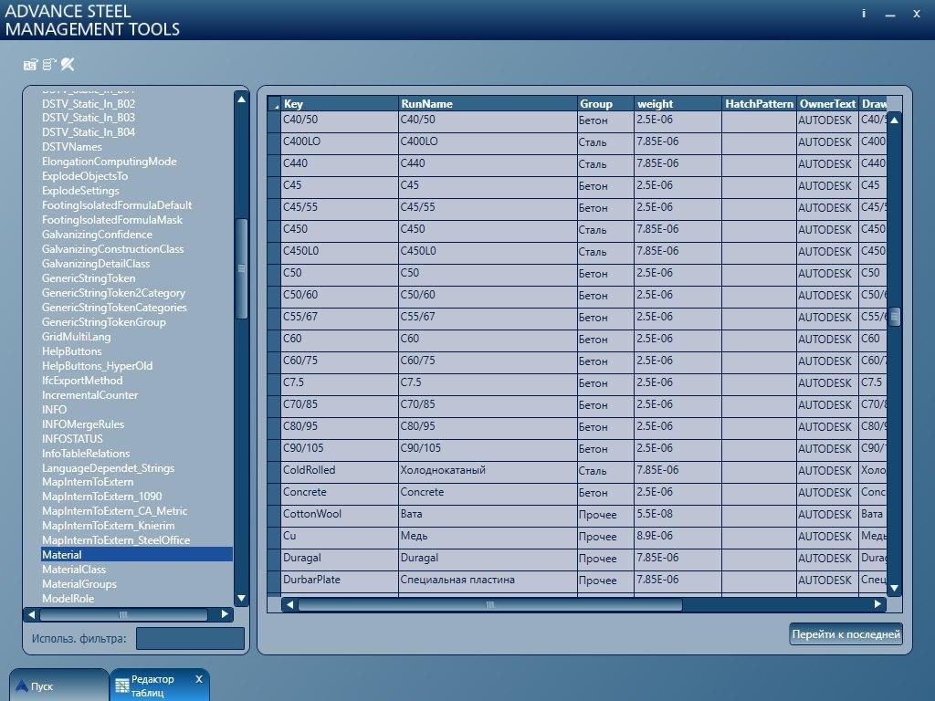Click the data grid's vertical scrollbar thumb
The height and width of the screenshot is (701, 935).
[x=895, y=317]
